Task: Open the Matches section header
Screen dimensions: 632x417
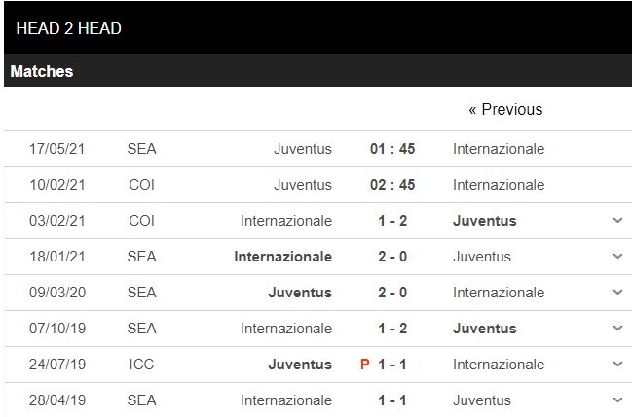Action: pyautogui.click(x=42, y=71)
